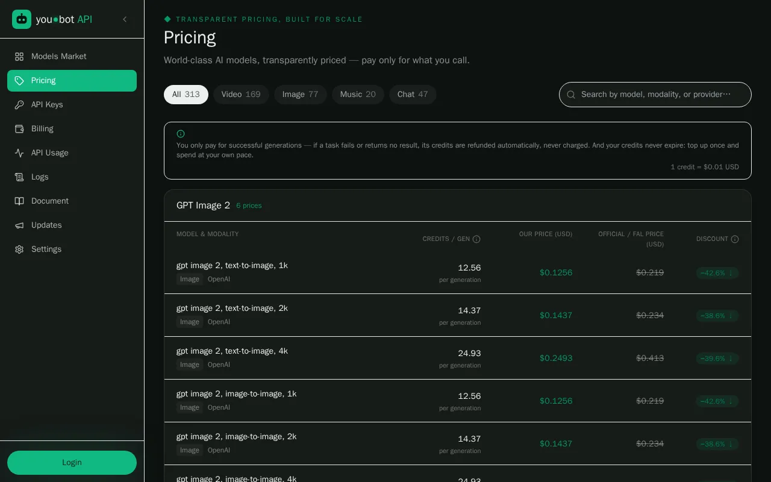
Task: Open the Updates page
Action: pos(72,225)
